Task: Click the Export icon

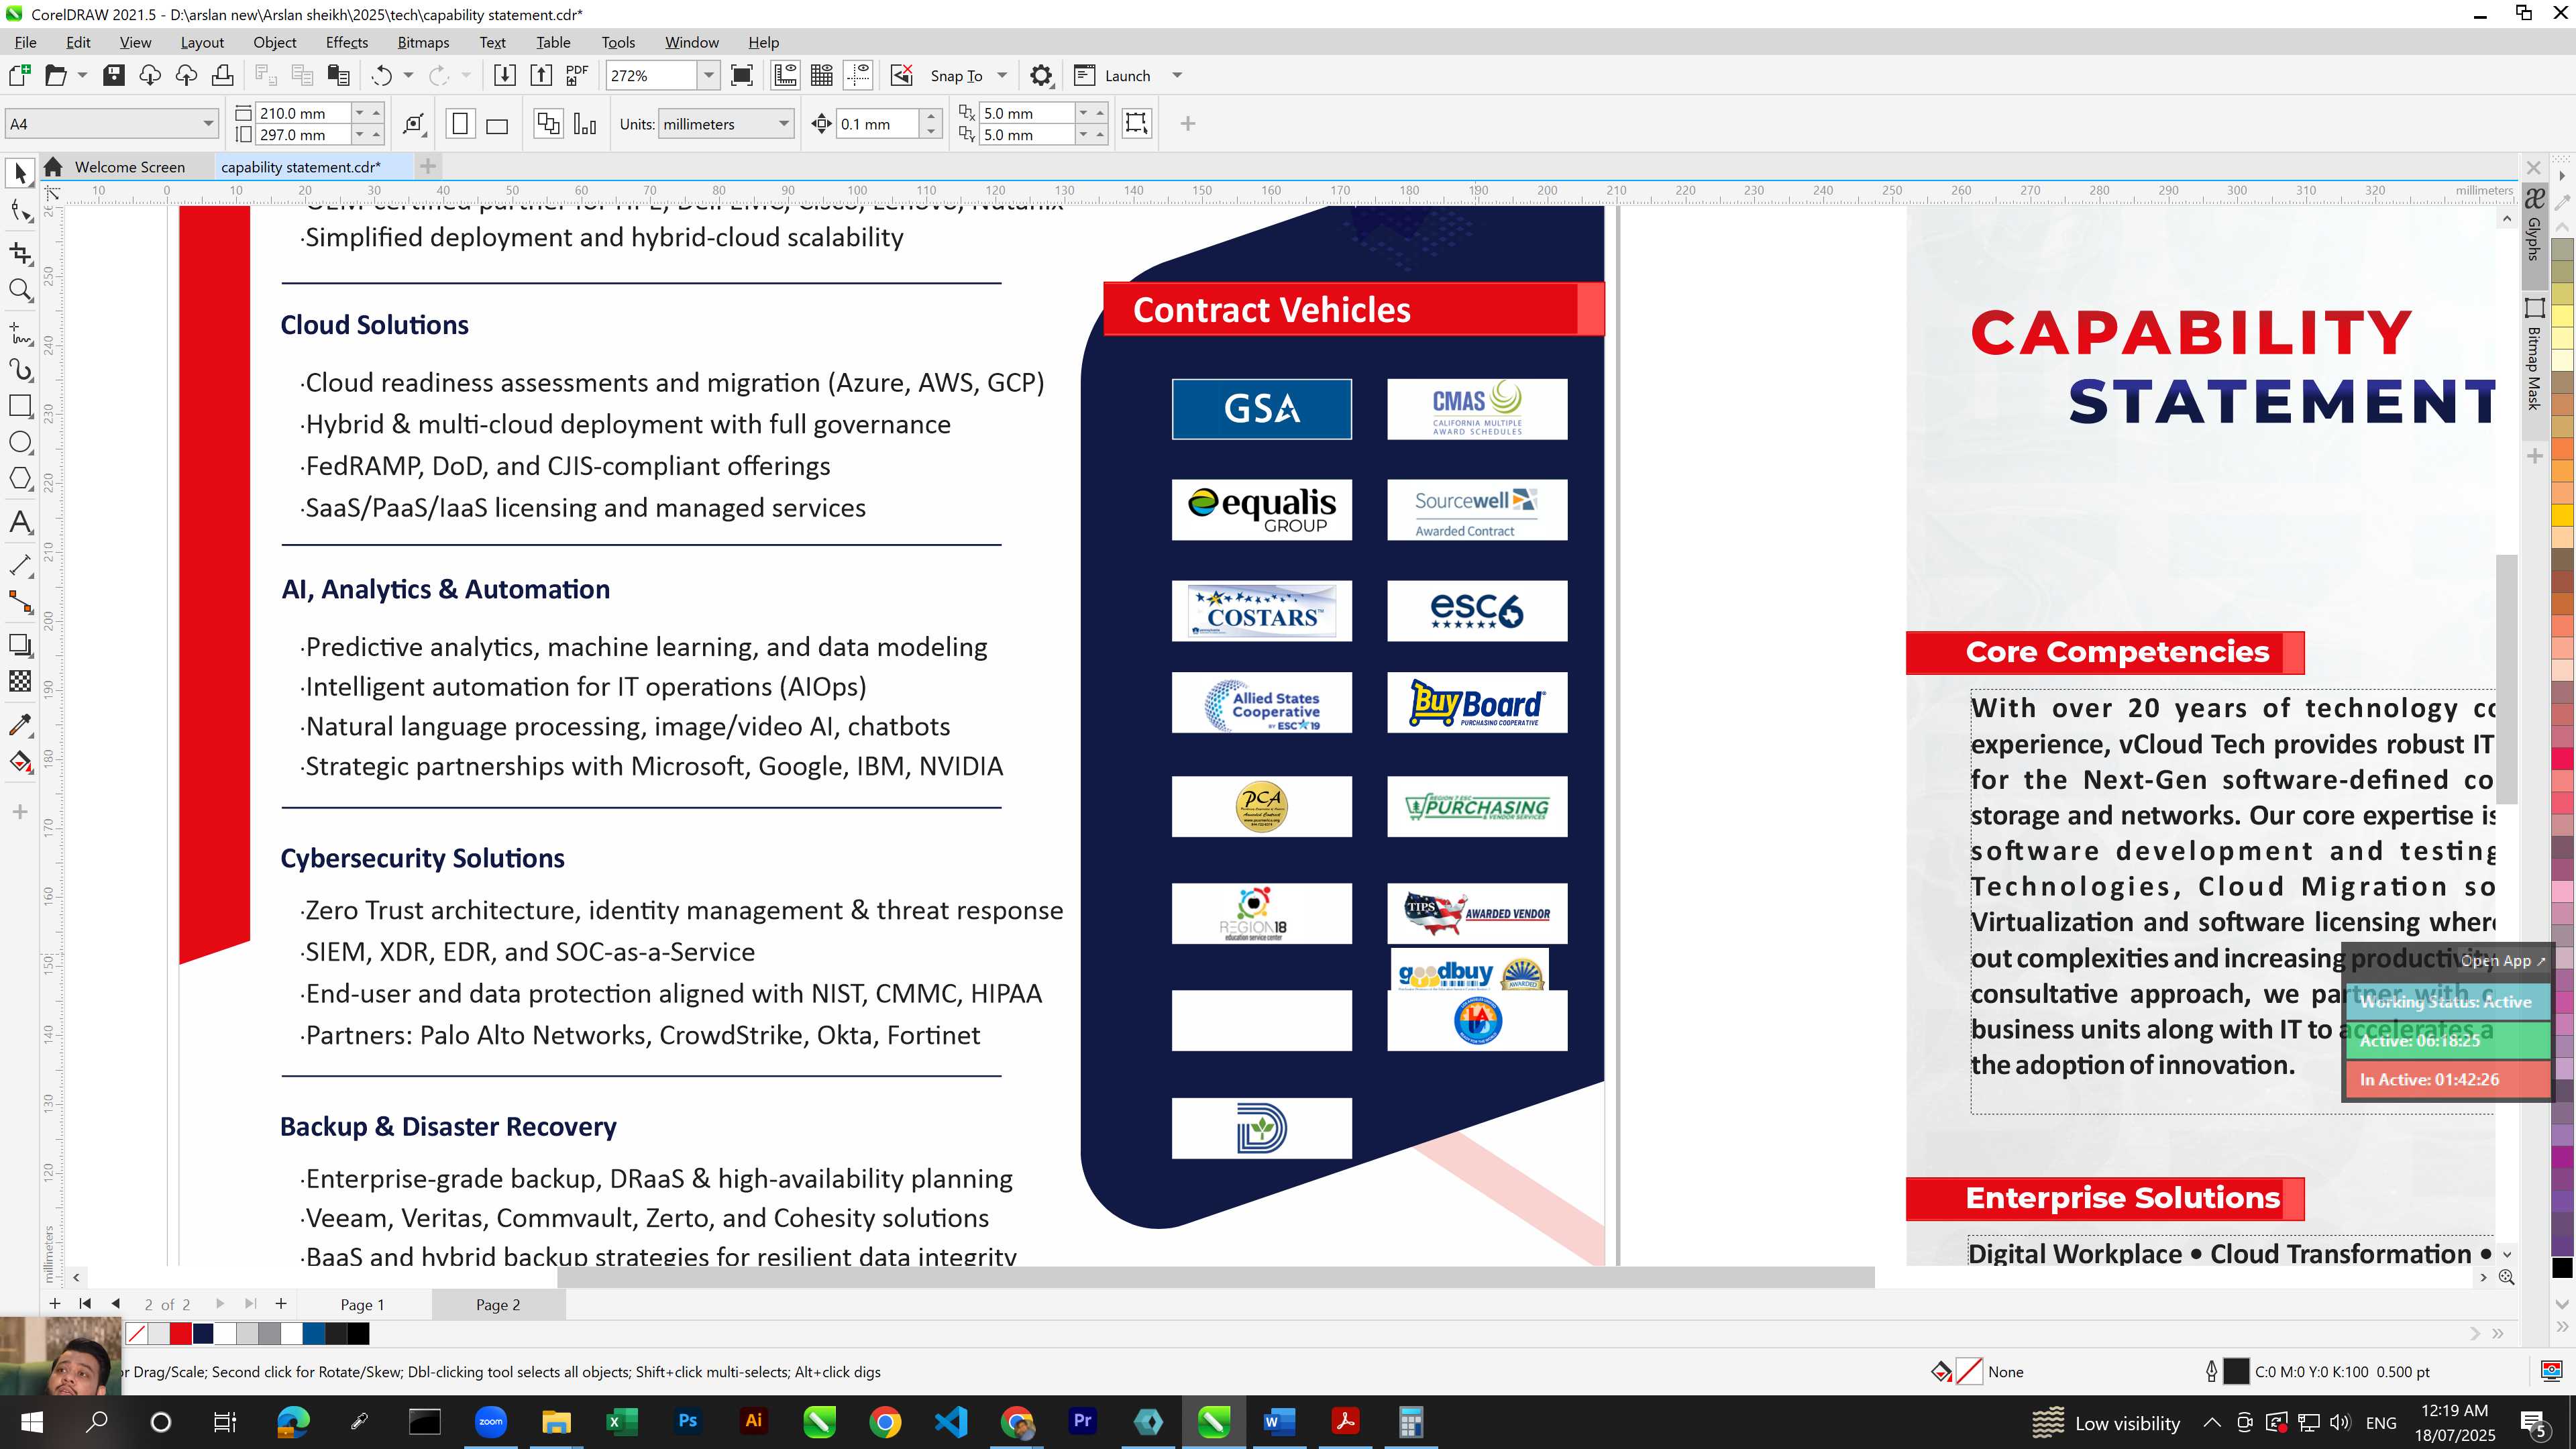Action: [x=541, y=75]
